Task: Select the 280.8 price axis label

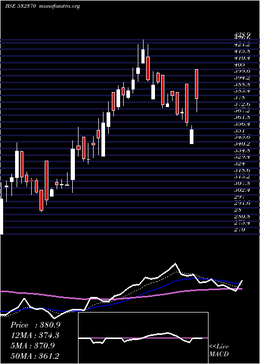Action: point(242,217)
